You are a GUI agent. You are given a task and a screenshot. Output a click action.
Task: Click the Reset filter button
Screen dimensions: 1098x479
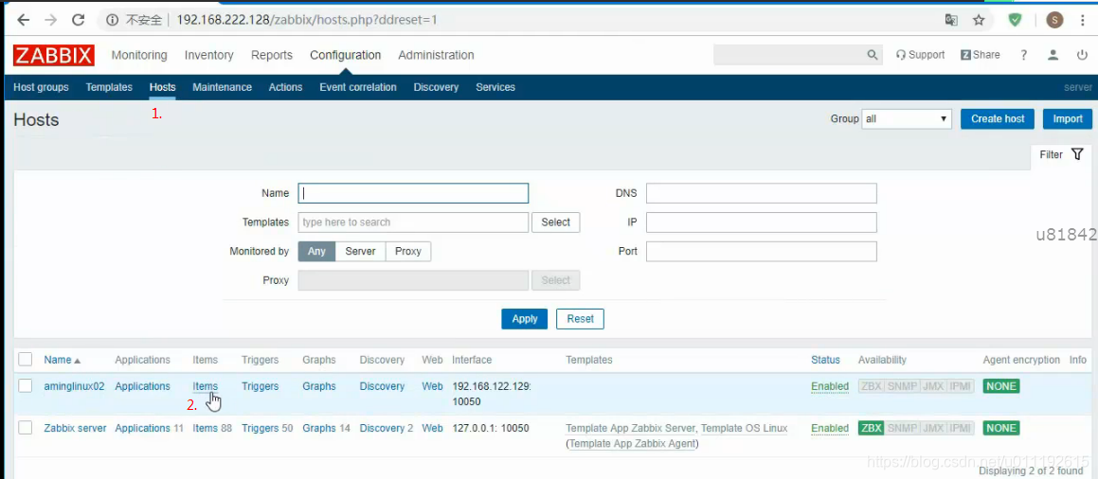580,319
